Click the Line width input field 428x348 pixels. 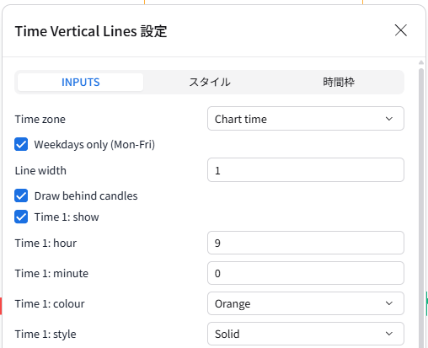pyautogui.click(x=306, y=170)
